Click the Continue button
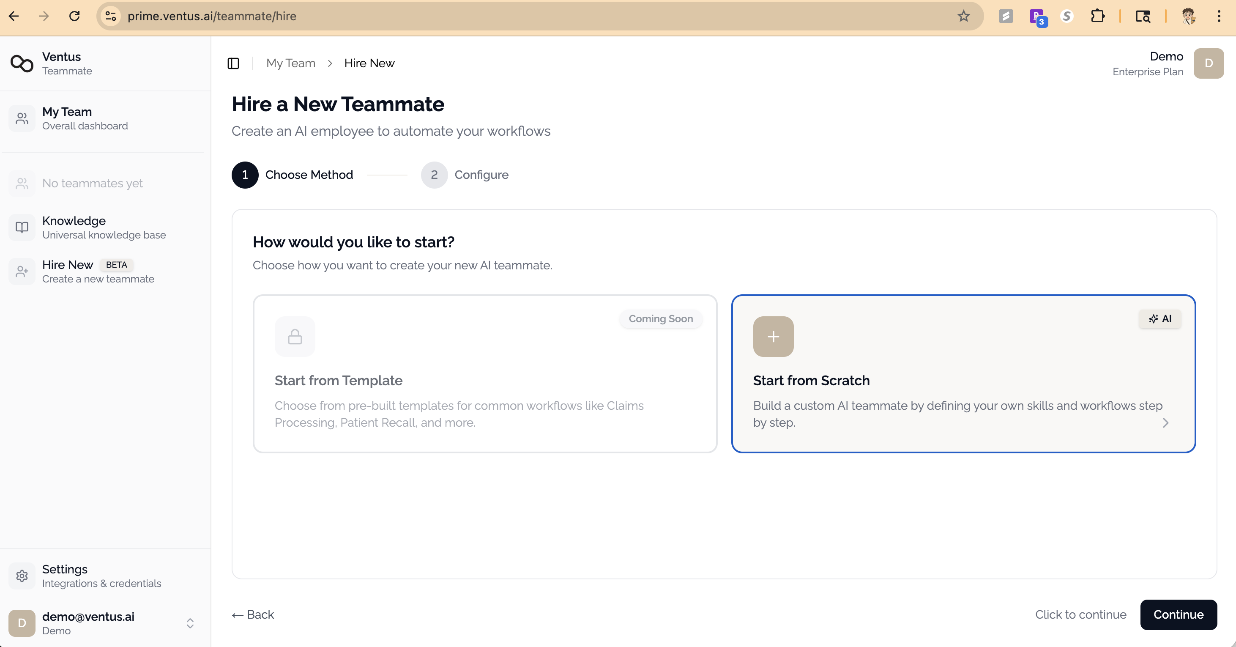Image resolution: width=1236 pixels, height=647 pixels. tap(1179, 614)
